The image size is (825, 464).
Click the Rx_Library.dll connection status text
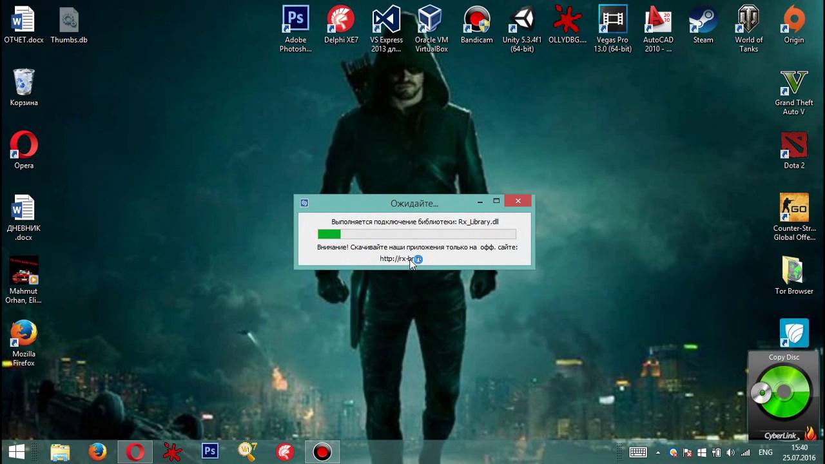[415, 222]
